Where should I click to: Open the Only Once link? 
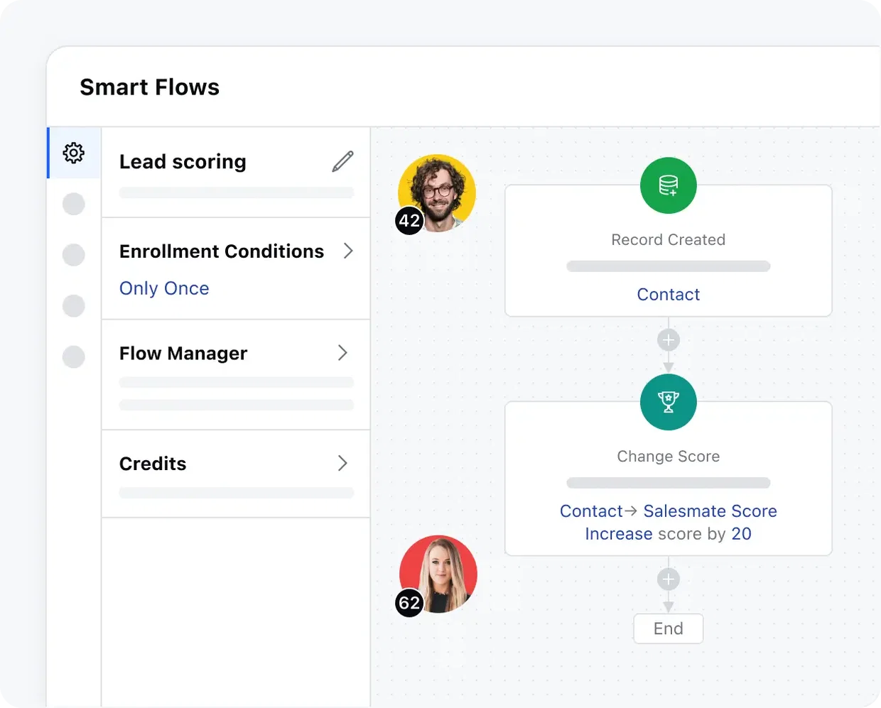(x=164, y=288)
